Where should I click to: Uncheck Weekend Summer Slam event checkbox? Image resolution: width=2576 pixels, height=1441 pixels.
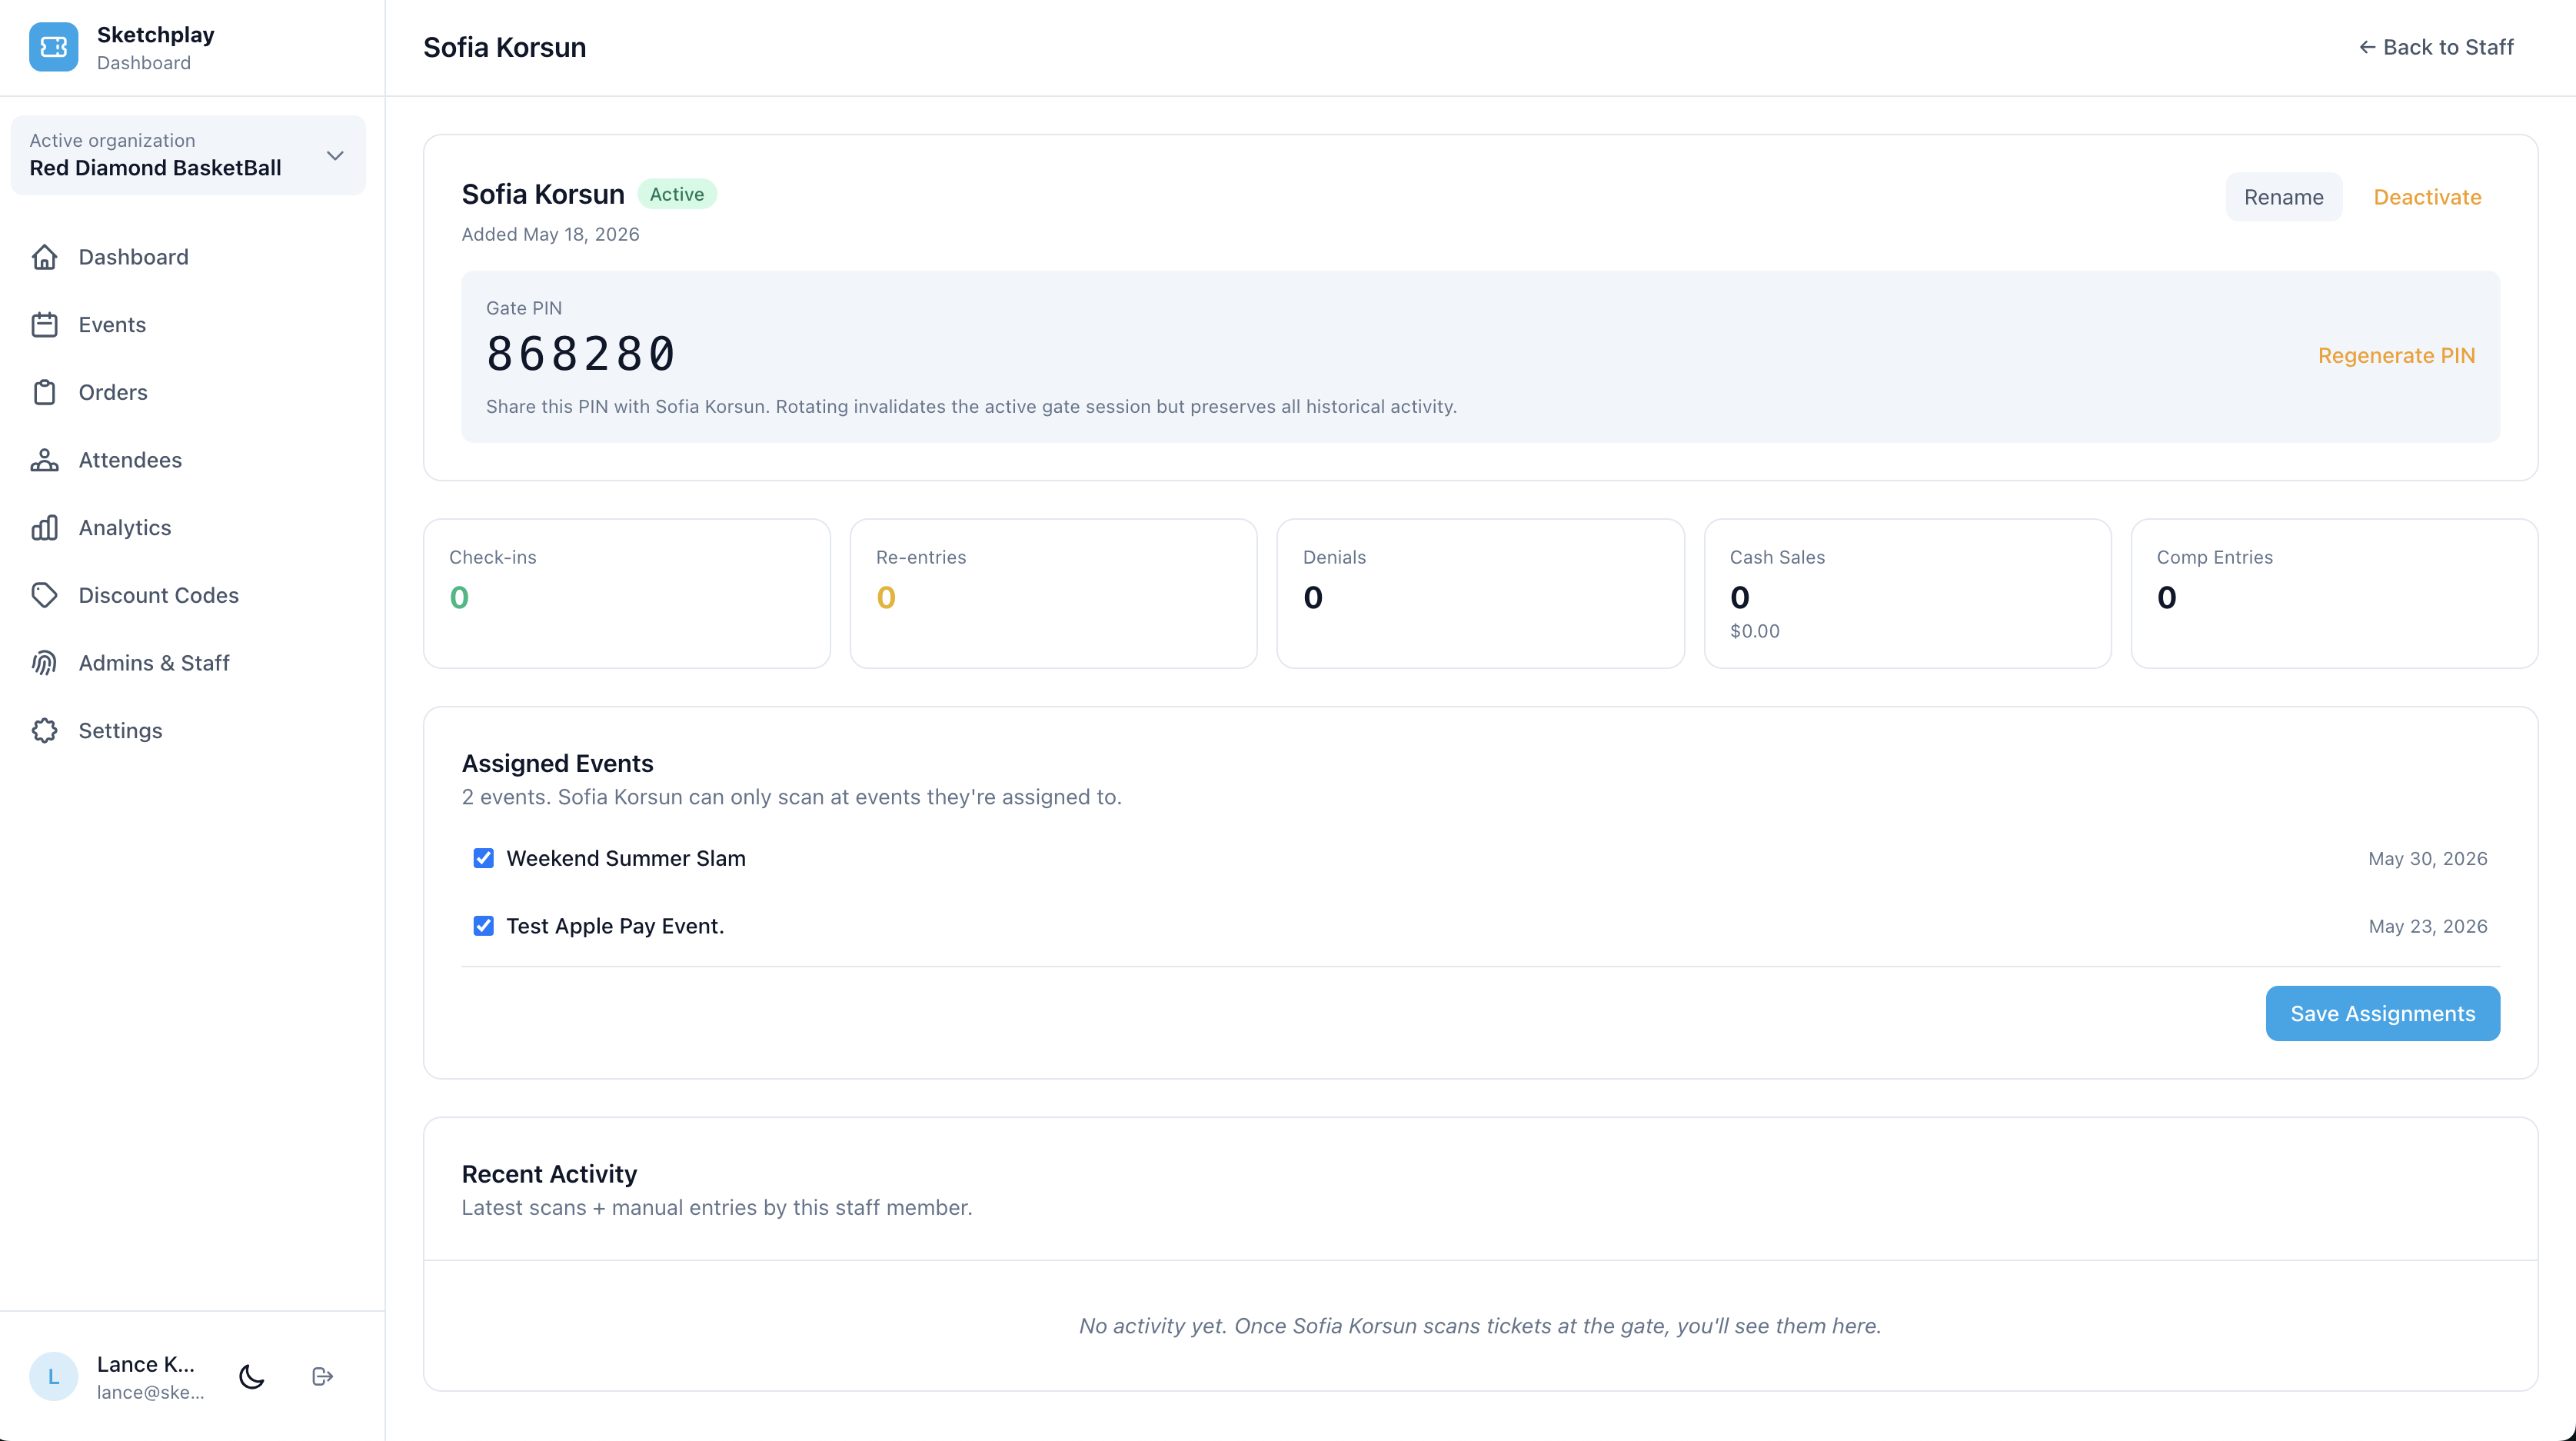[x=483, y=858]
